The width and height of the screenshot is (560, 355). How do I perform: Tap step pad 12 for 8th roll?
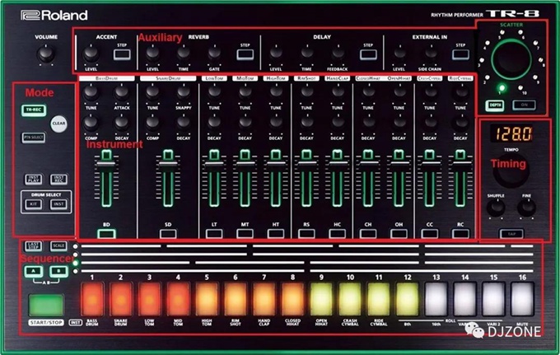[x=407, y=299]
